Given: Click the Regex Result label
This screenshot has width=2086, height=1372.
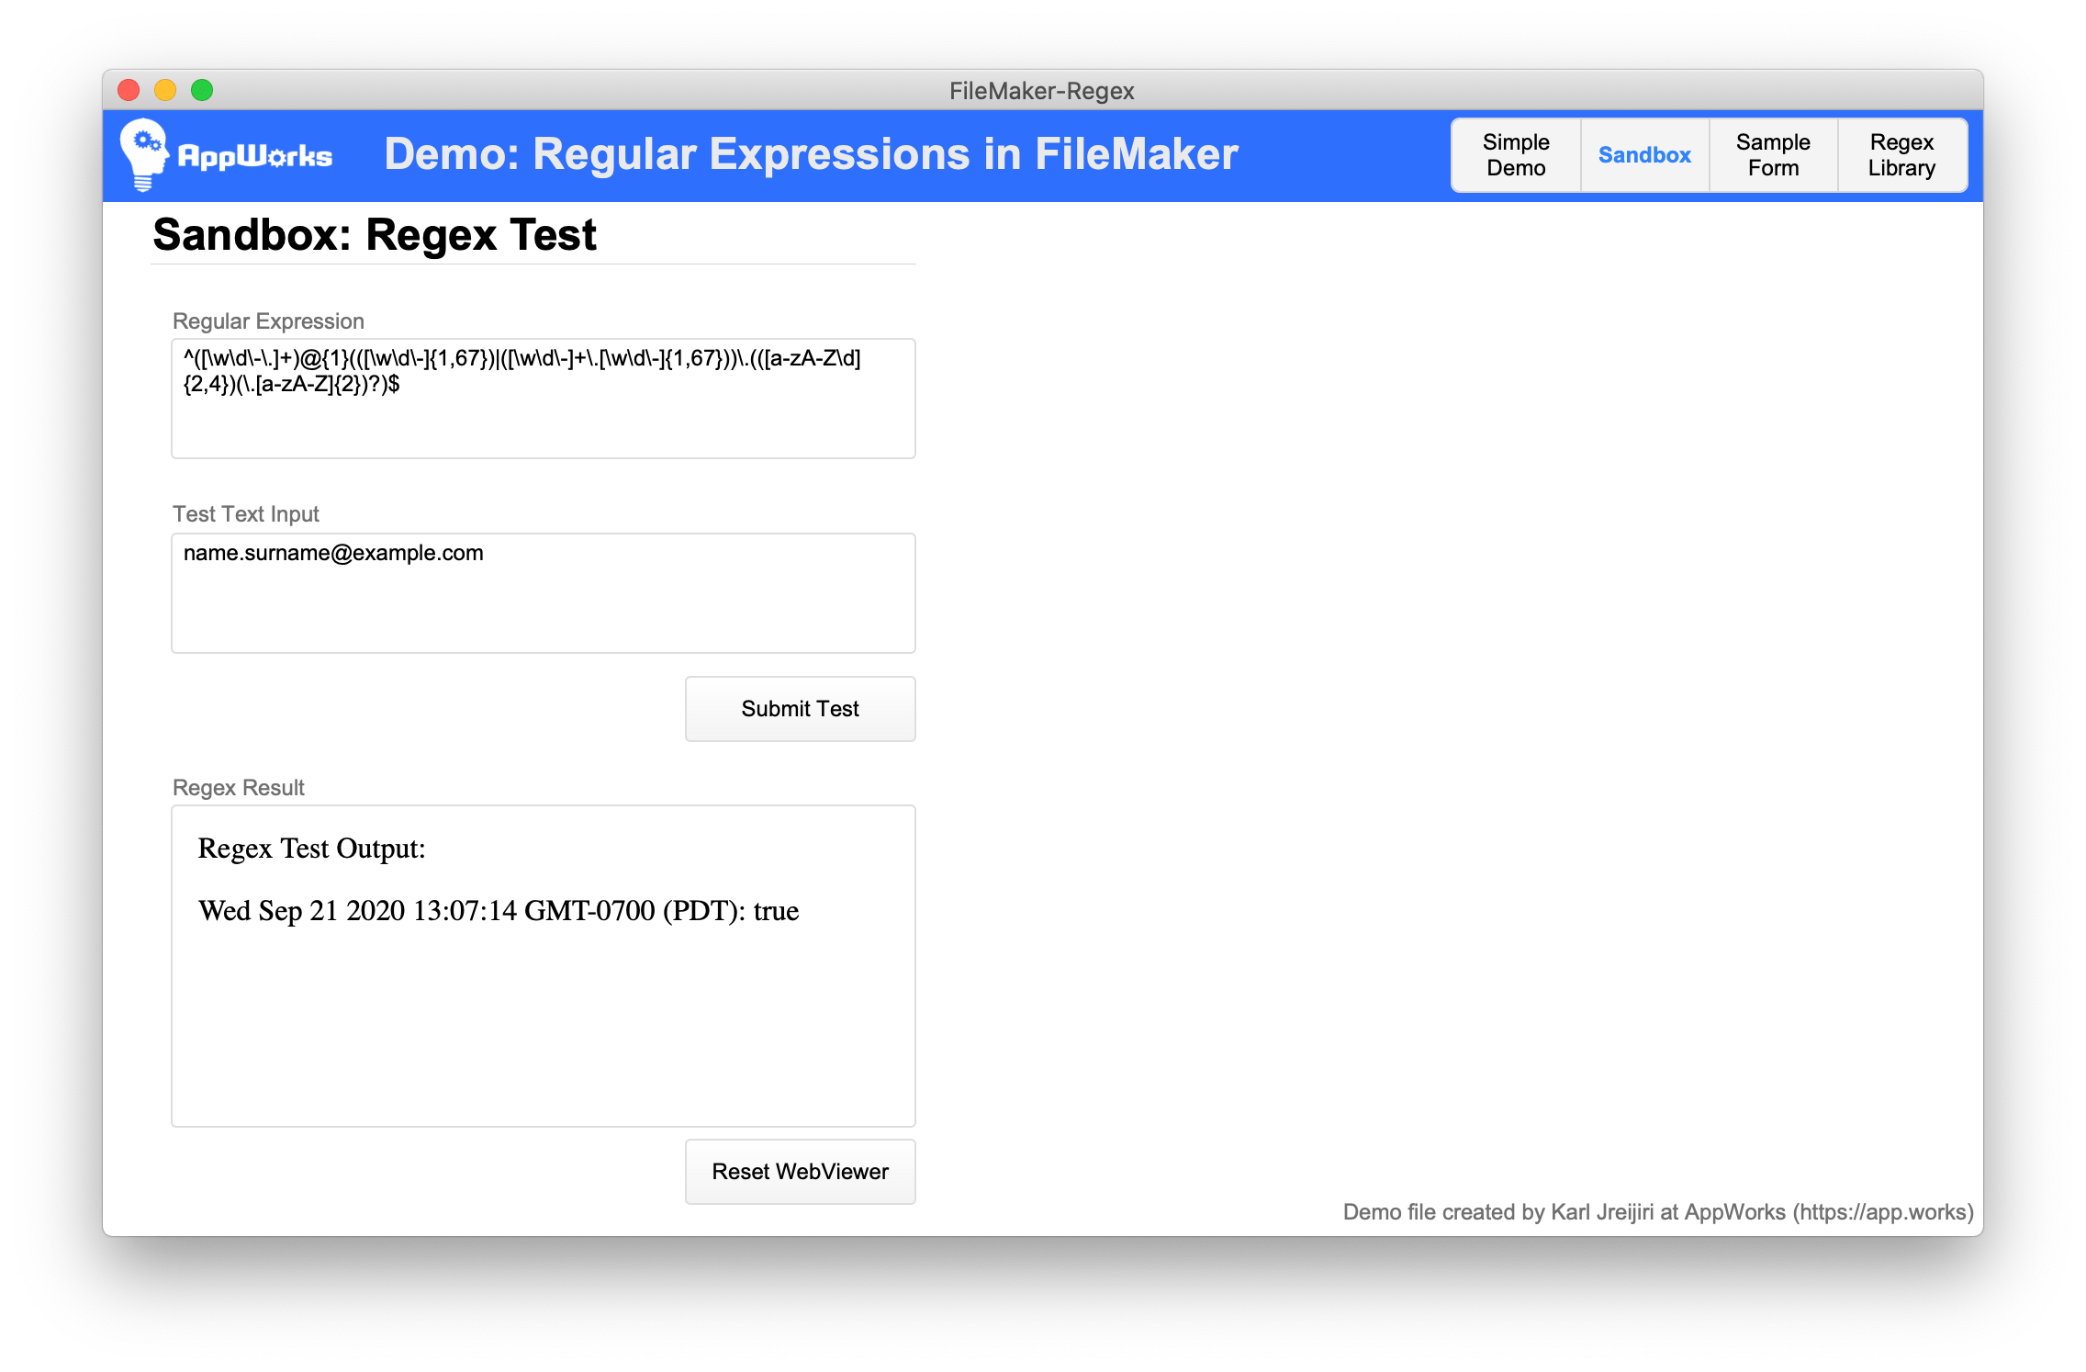Looking at the screenshot, I should click(238, 788).
